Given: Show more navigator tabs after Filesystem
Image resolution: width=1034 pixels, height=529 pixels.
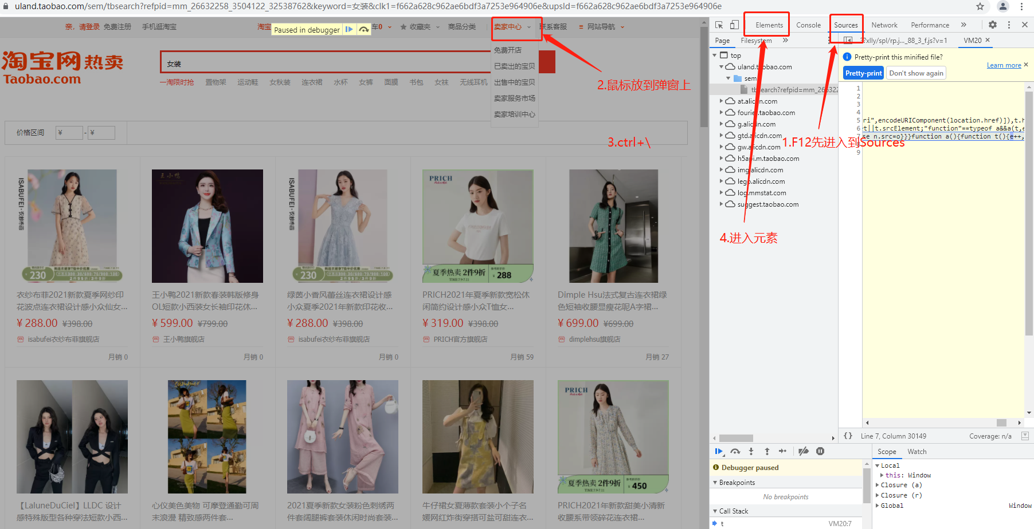Looking at the screenshot, I should 785,40.
